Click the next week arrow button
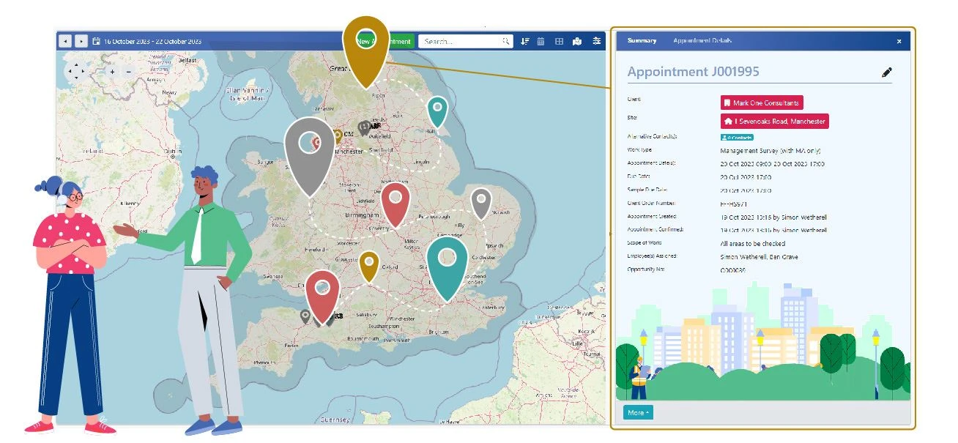Viewport: 958px width, 443px height. click(81, 42)
